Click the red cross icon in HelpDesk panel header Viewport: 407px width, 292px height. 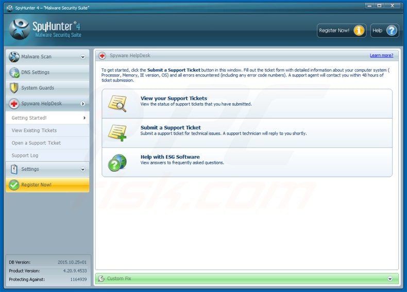pos(103,56)
